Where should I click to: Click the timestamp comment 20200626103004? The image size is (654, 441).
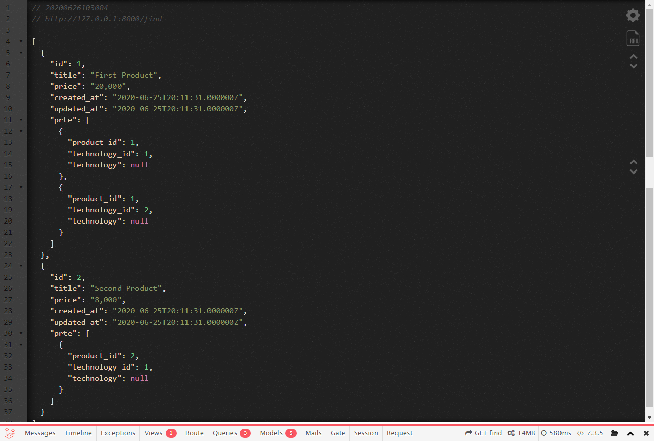tap(70, 8)
